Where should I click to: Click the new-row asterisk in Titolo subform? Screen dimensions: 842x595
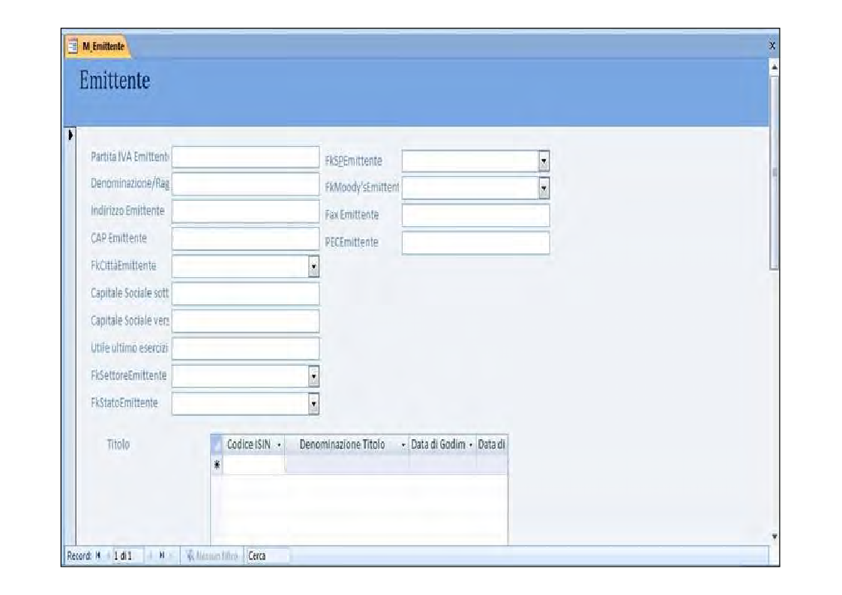(217, 465)
